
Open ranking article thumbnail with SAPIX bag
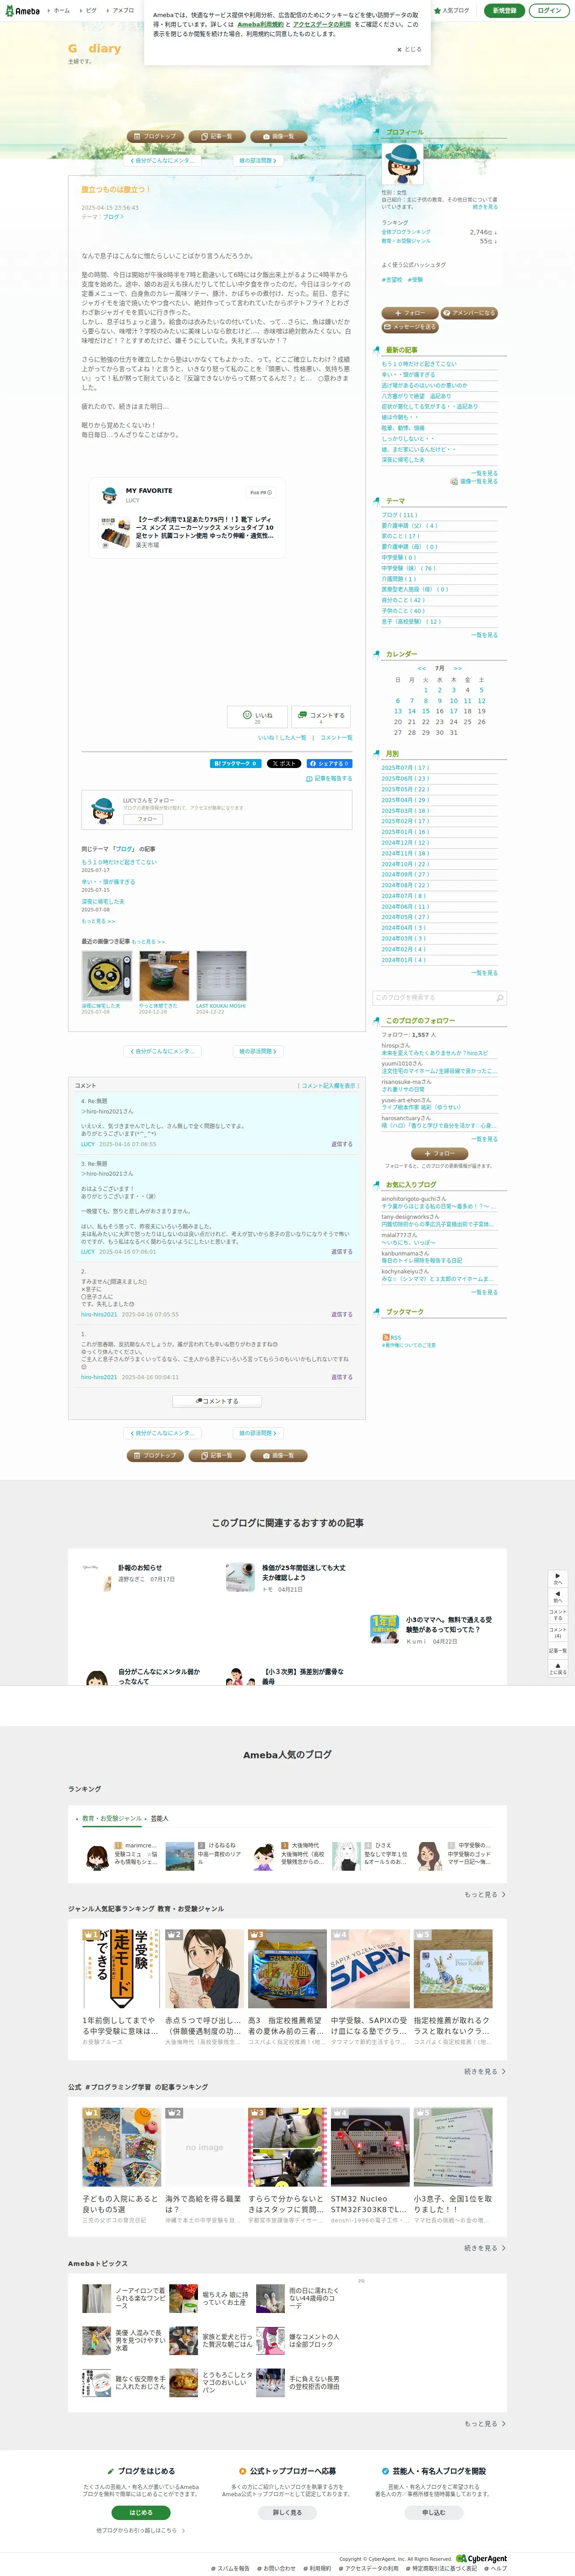click(x=370, y=1968)
